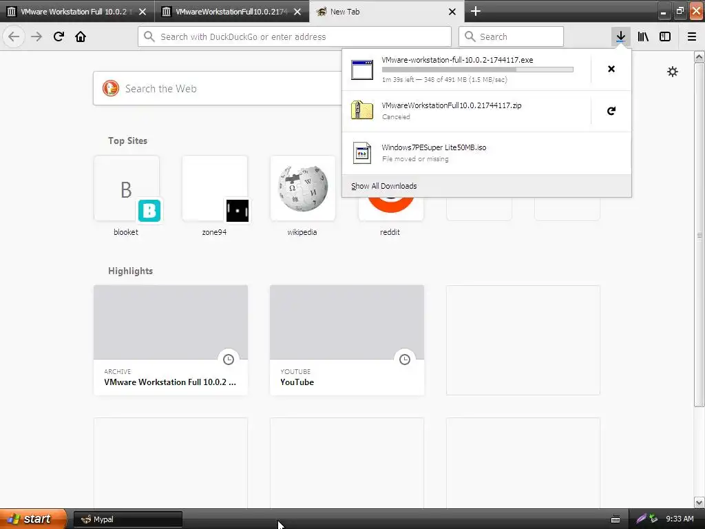The height and width of the screenshot is (529, 705).
Task: Close the New Tab tab
Action: (x=452, y=12)
